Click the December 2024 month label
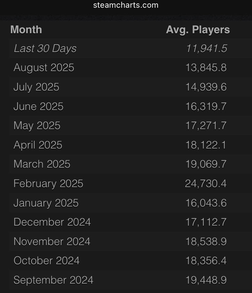The width and height of the screenshot is (252, 293). coord(52,222)
